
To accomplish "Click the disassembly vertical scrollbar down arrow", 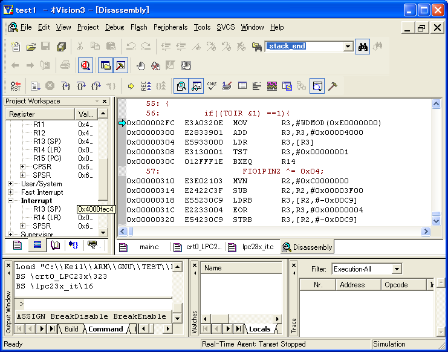I will (x=438, y=221).
